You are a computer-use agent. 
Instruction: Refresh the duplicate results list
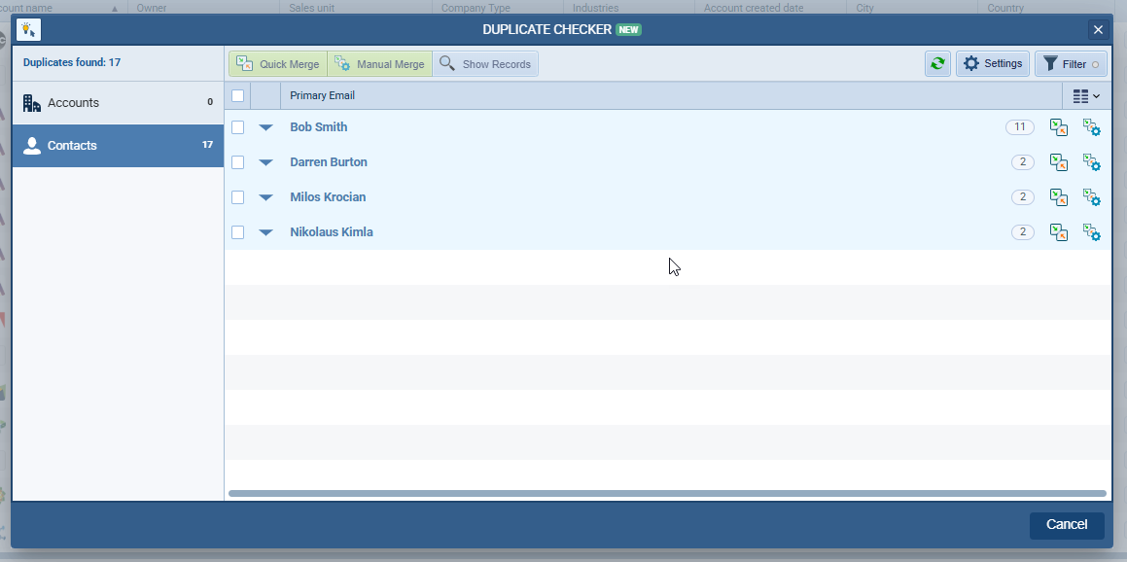pos(936,63)
